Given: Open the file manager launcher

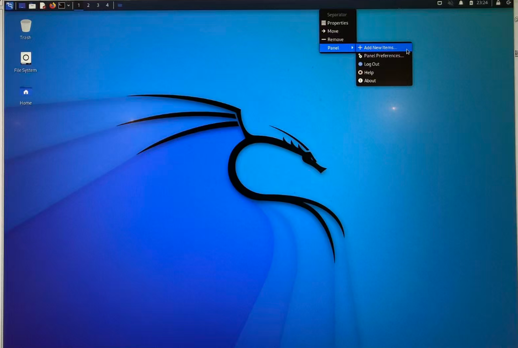Looking at the screenshot, I should (x=32, y=5).
